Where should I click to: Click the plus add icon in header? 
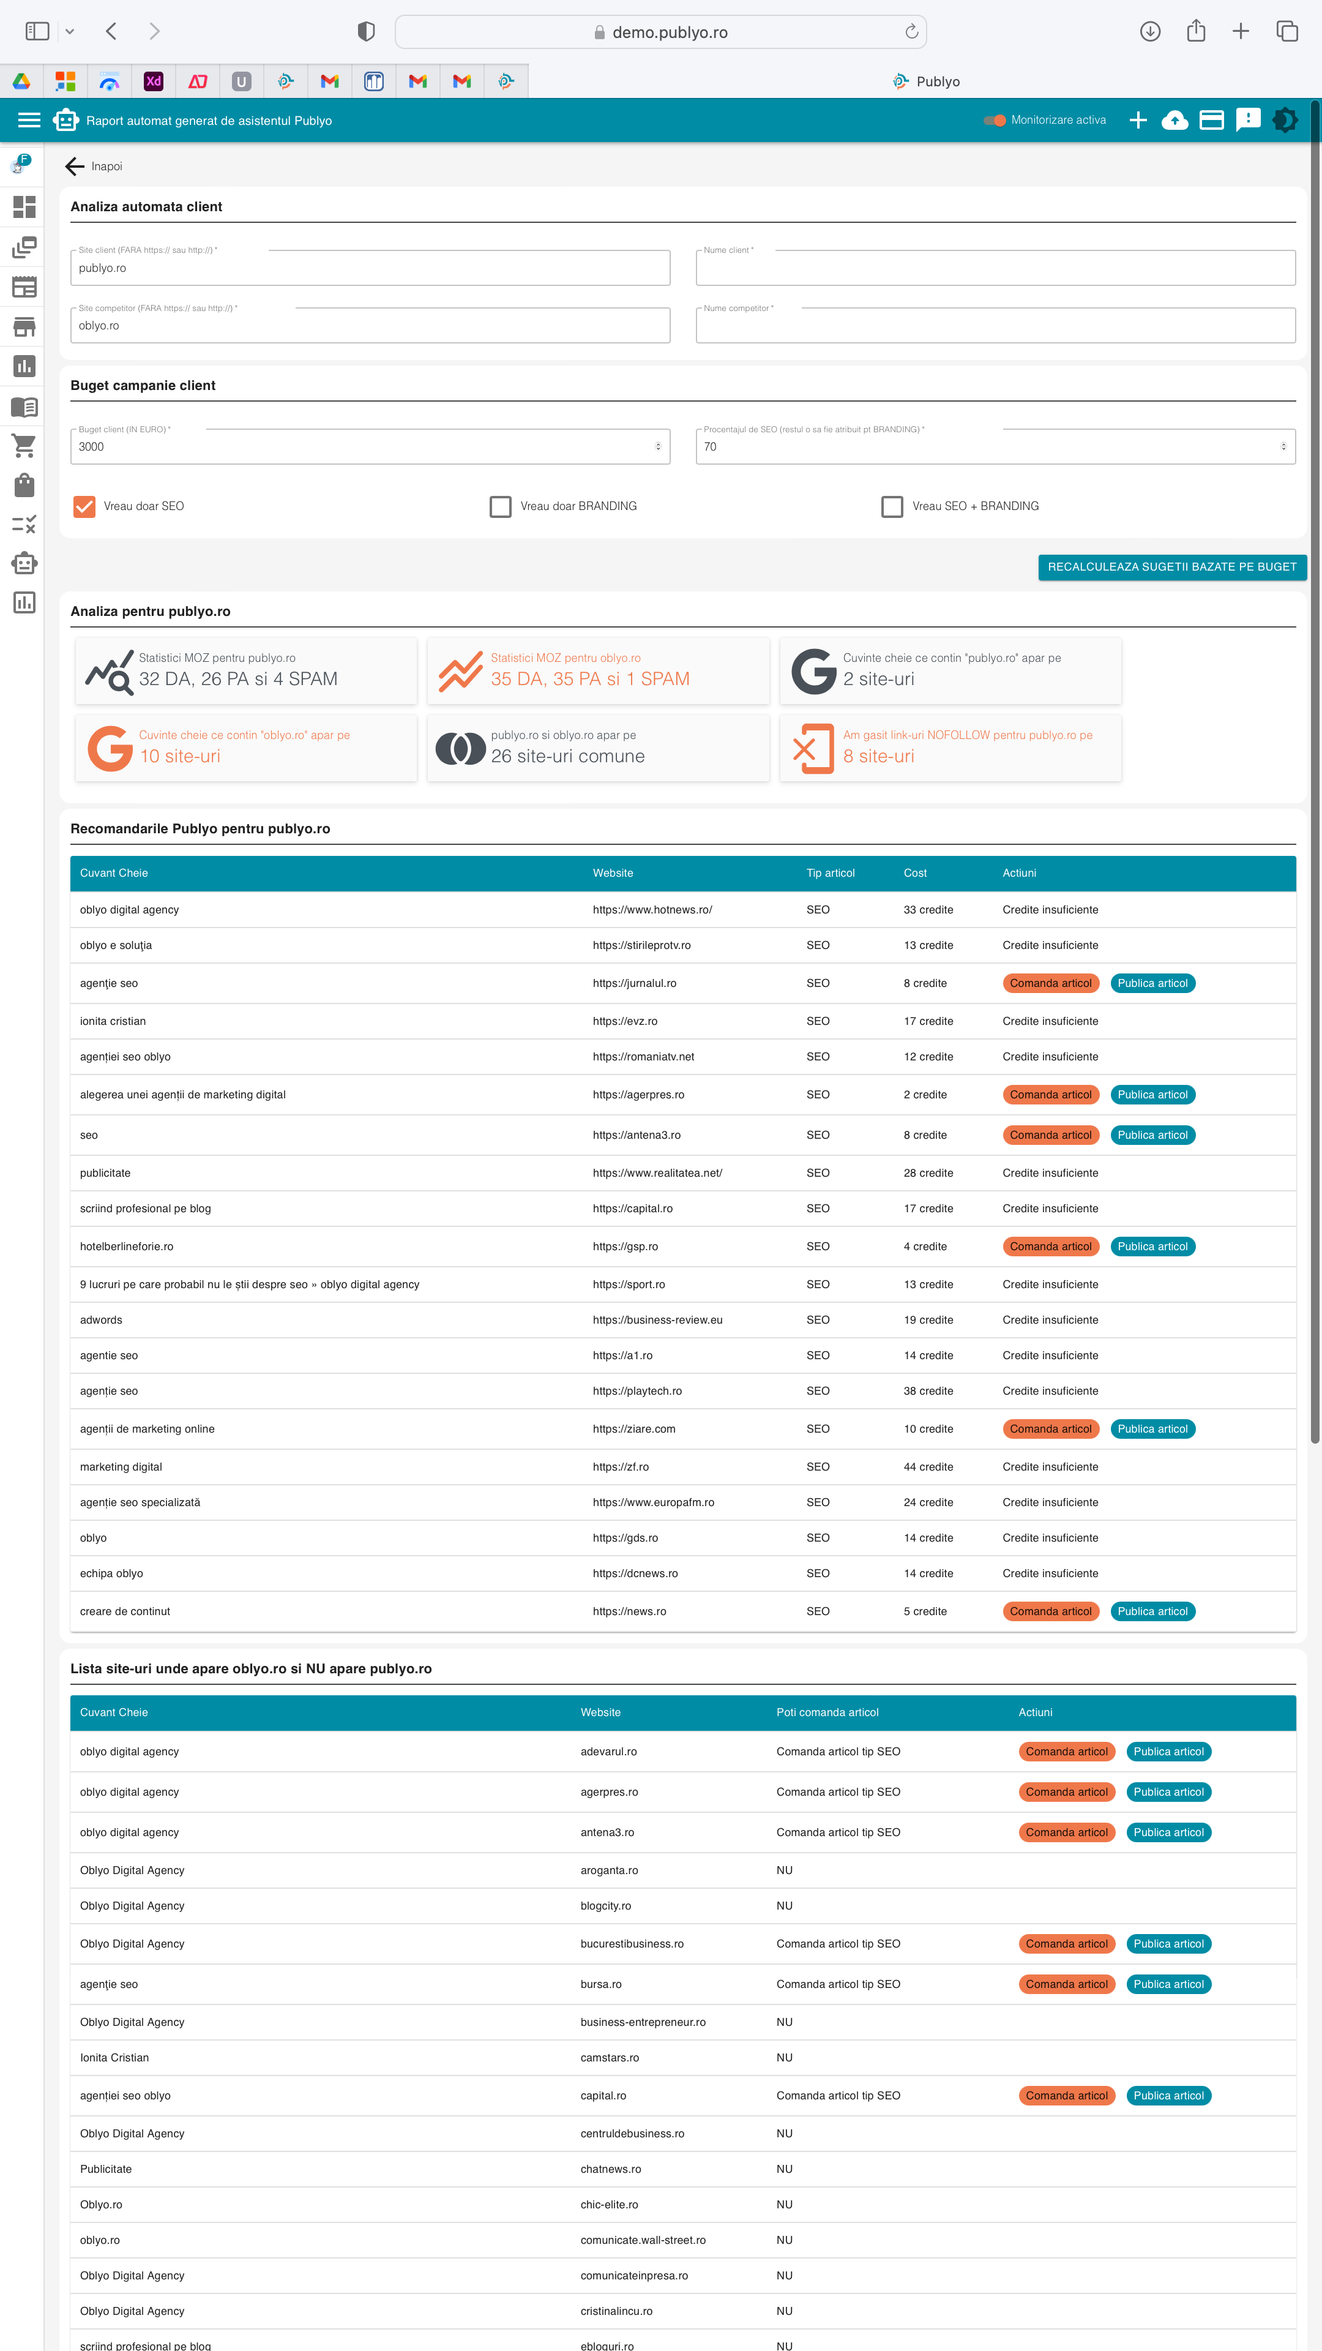click(1138, 121)
